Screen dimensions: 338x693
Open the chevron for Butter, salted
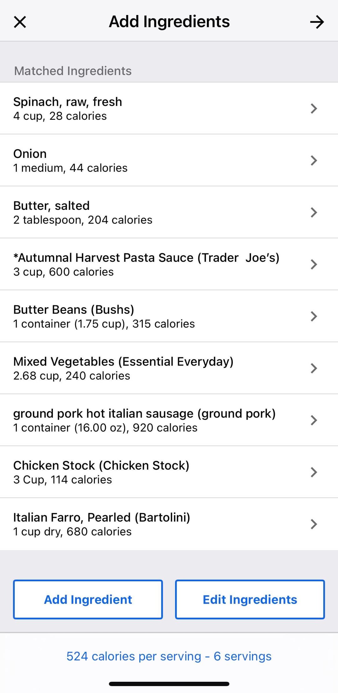pyautogui.click(x=314, y=212)
